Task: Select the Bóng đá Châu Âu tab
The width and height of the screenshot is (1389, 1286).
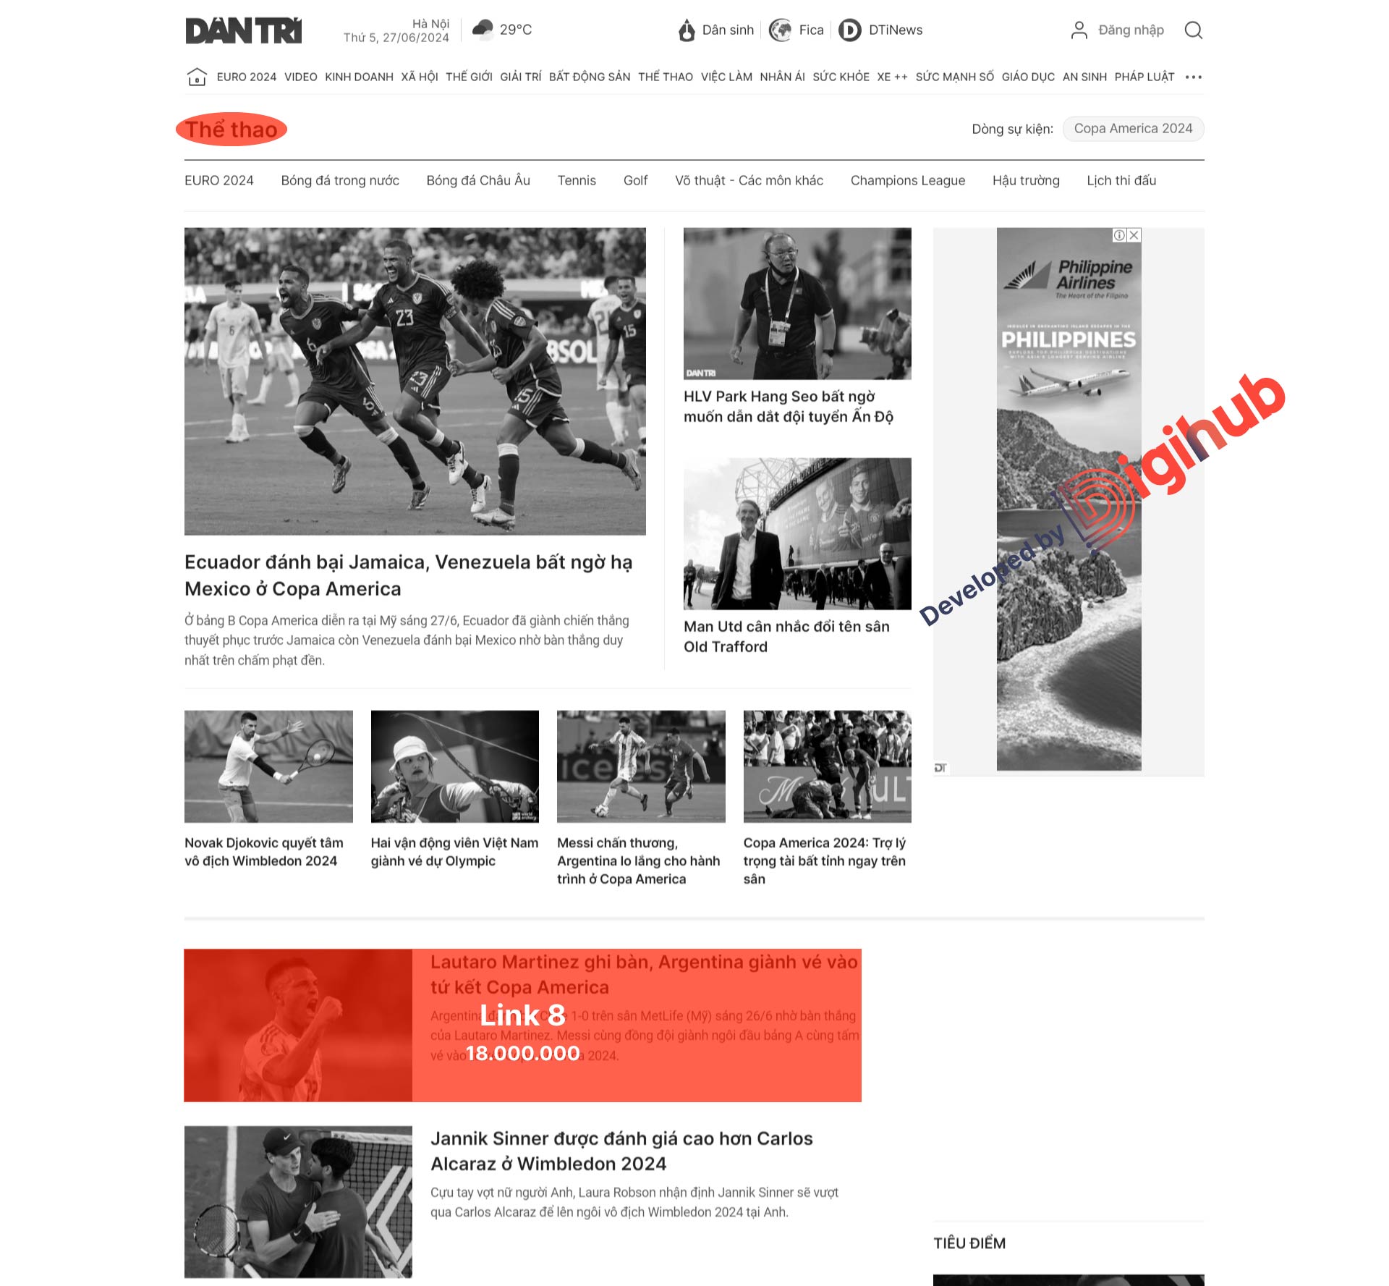Action: coord(479,180)
